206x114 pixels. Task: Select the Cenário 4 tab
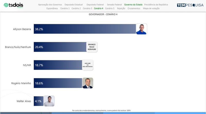pos(99,8)
